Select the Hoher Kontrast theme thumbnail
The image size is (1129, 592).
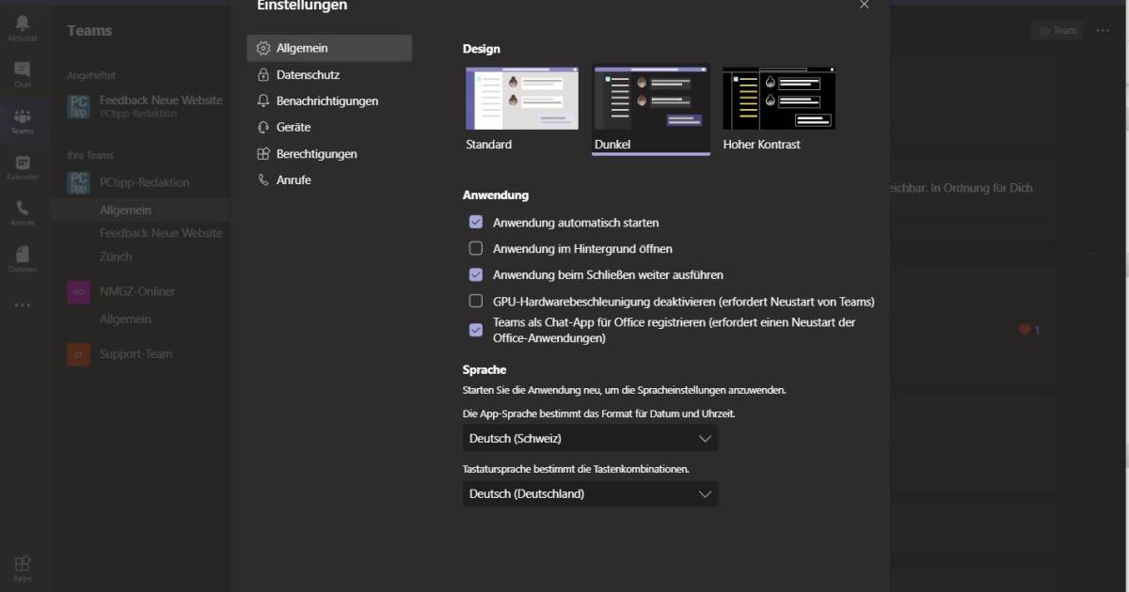[x=779, y=98]
